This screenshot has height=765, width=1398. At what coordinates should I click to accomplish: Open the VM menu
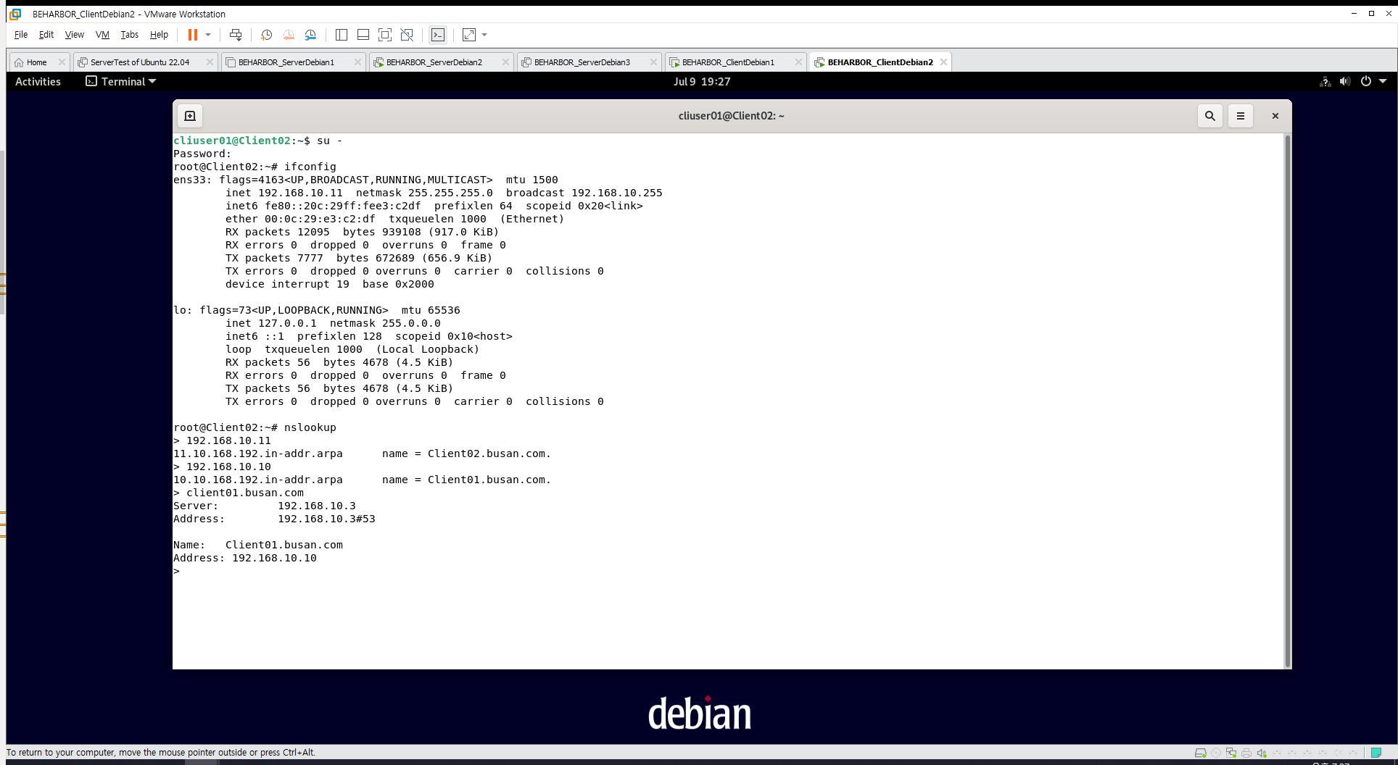(x=102, y=35)
